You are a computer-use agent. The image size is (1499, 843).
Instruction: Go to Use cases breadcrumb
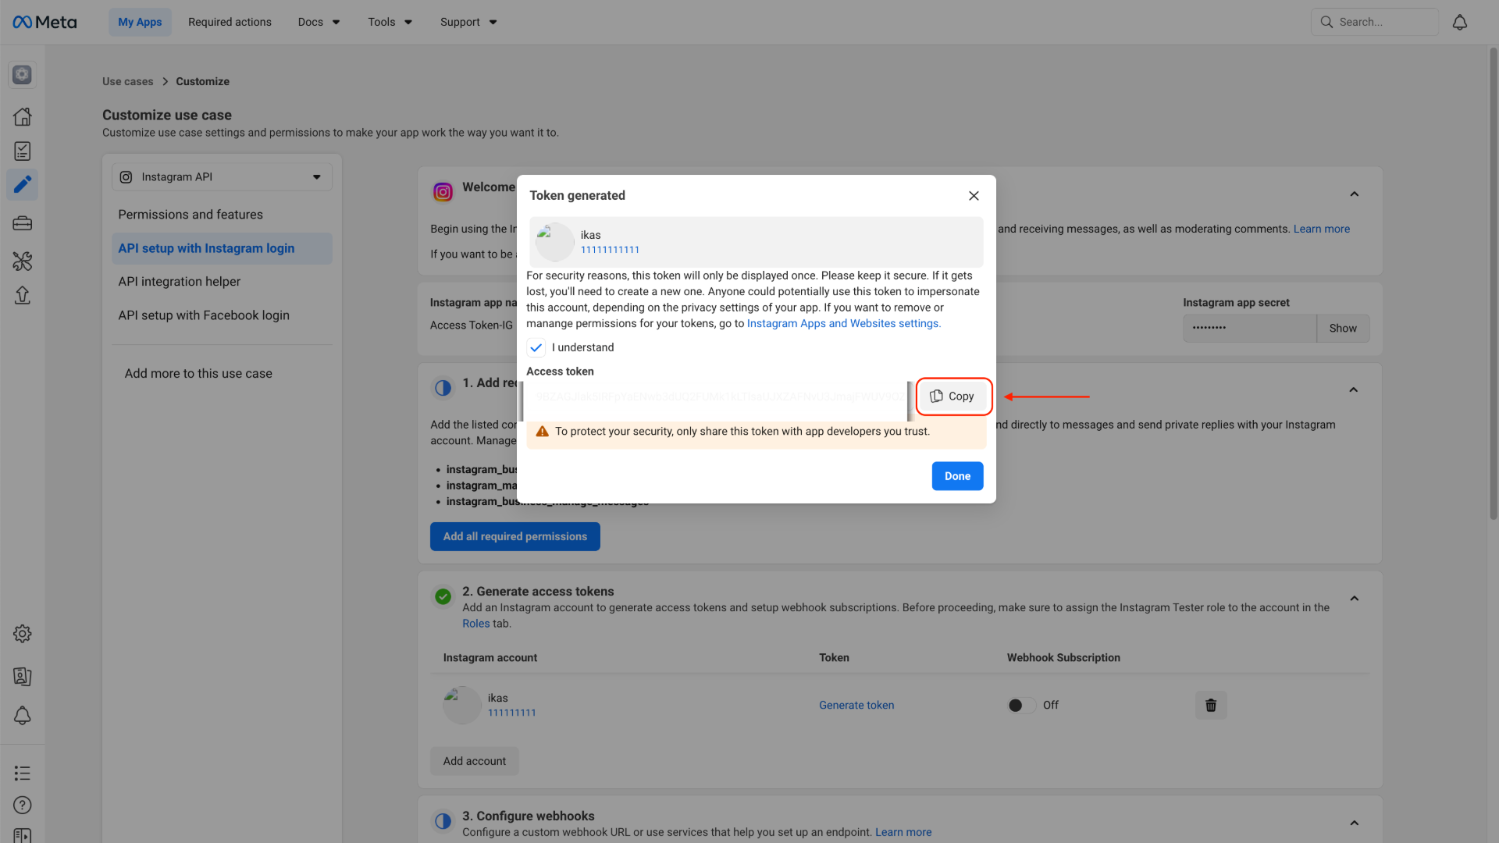click(x=128, y=81)
